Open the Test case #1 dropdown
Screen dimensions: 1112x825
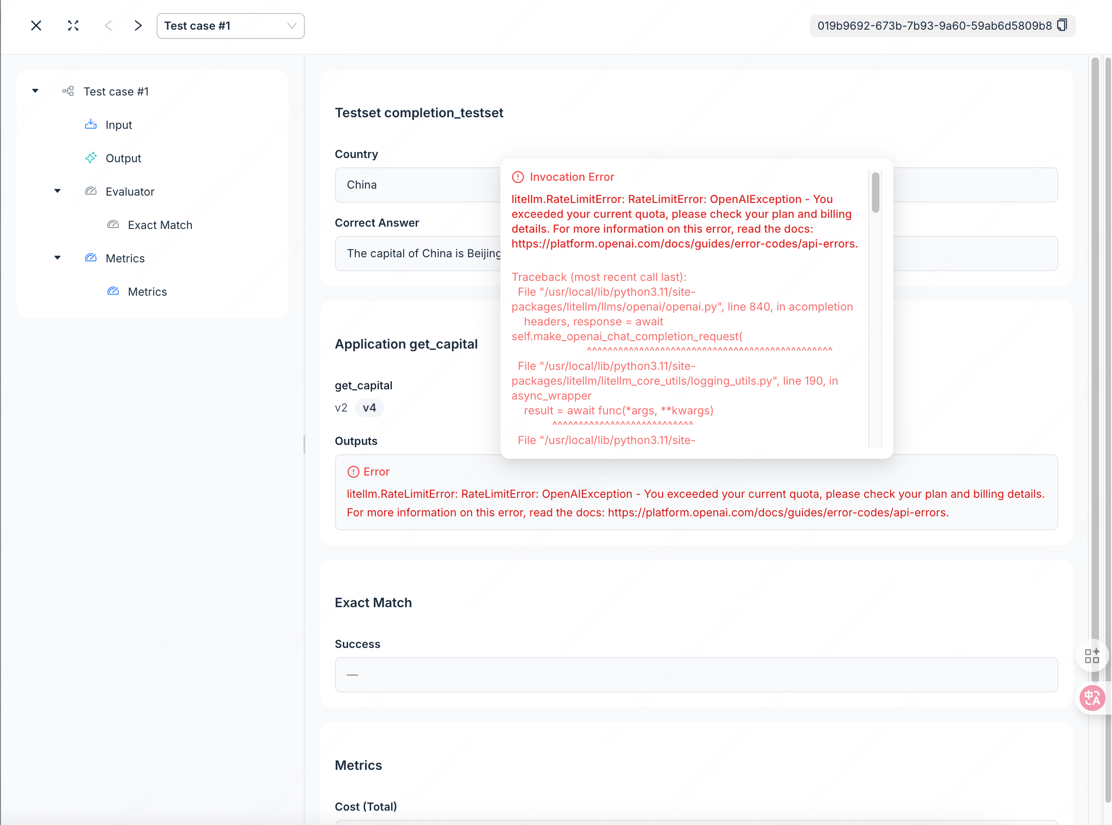pos(230,26)
